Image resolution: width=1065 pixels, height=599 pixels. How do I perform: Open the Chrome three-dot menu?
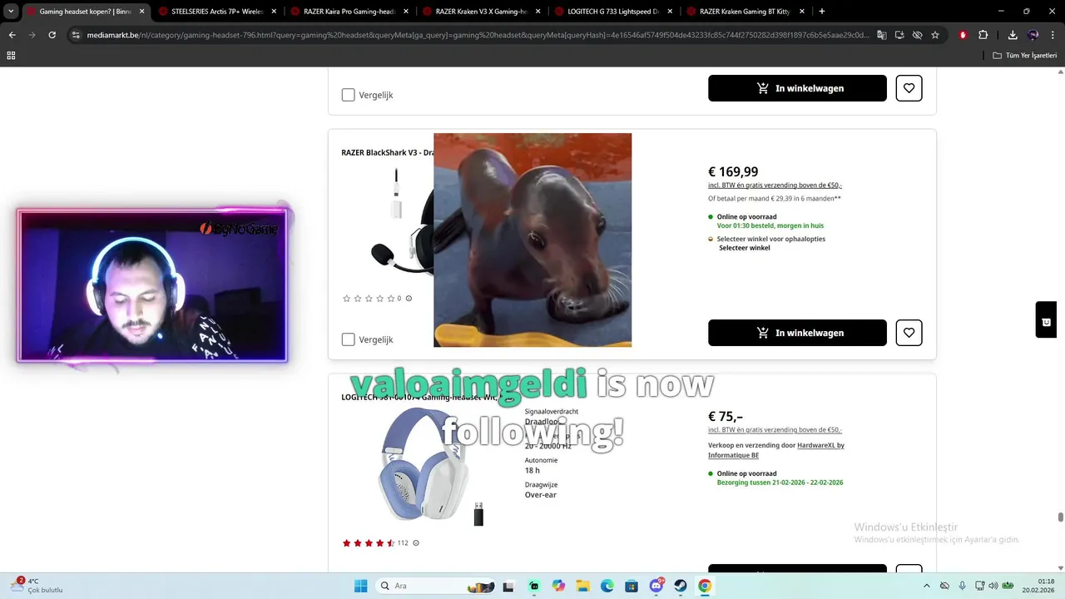pyautogui.click(x=1053, y=35)
